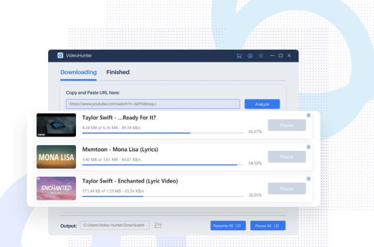Remove the Taylor Swift Ready For It download

[308, 115]
